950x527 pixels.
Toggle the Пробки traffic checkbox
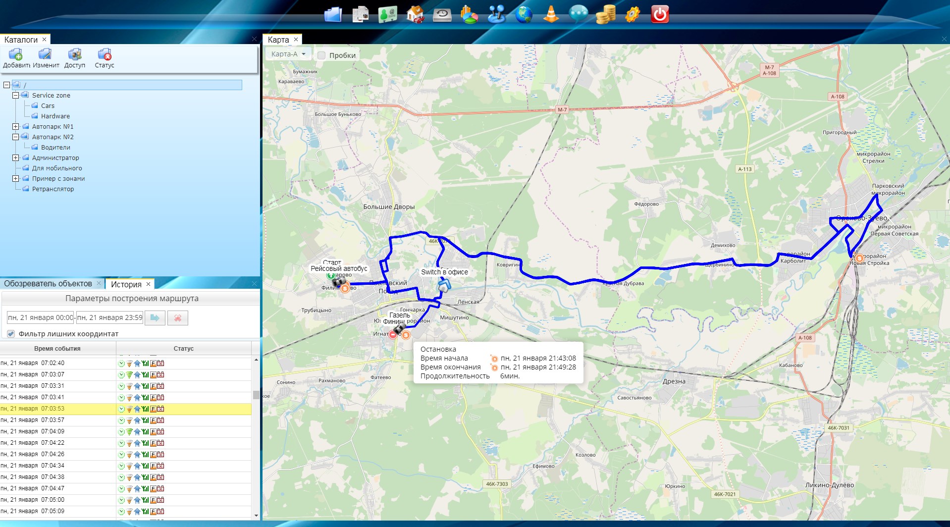[321, 55]
